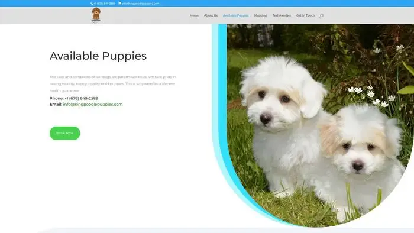The image size is (414, 233).
Task: Open the search magnifier icon in navigation
Action: click(321, 15)
